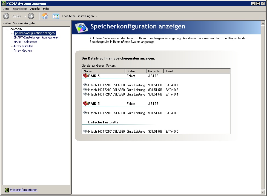Click the Einfache Festplatte group heading
Screen dimensions: 267x196
pyautogui.click(x=103, y=122)
